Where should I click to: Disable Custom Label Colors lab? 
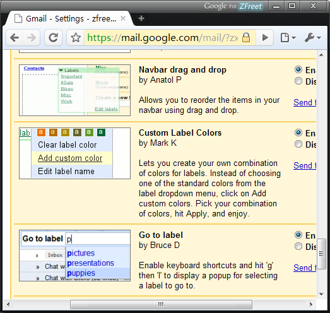coord(298,144)
